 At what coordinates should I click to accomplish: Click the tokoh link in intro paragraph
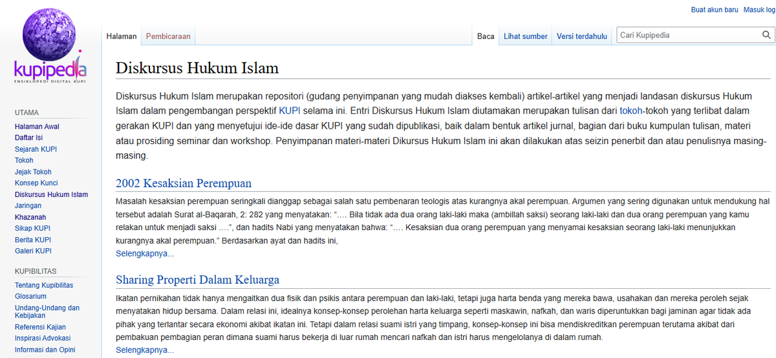pyautogui.click(x=631, y=111)
